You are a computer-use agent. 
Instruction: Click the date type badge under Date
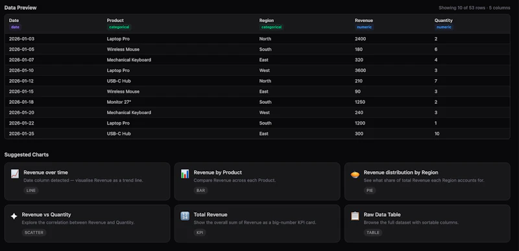click(15, 27)
